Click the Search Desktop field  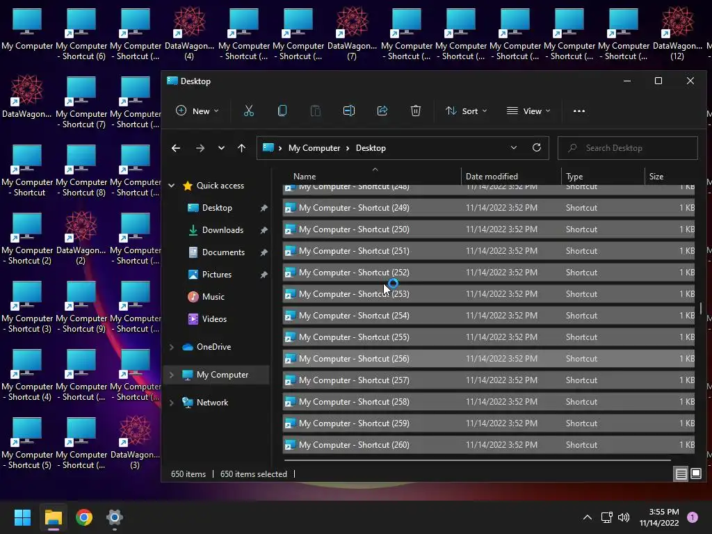pyautogui.click(x=628, y=148)
